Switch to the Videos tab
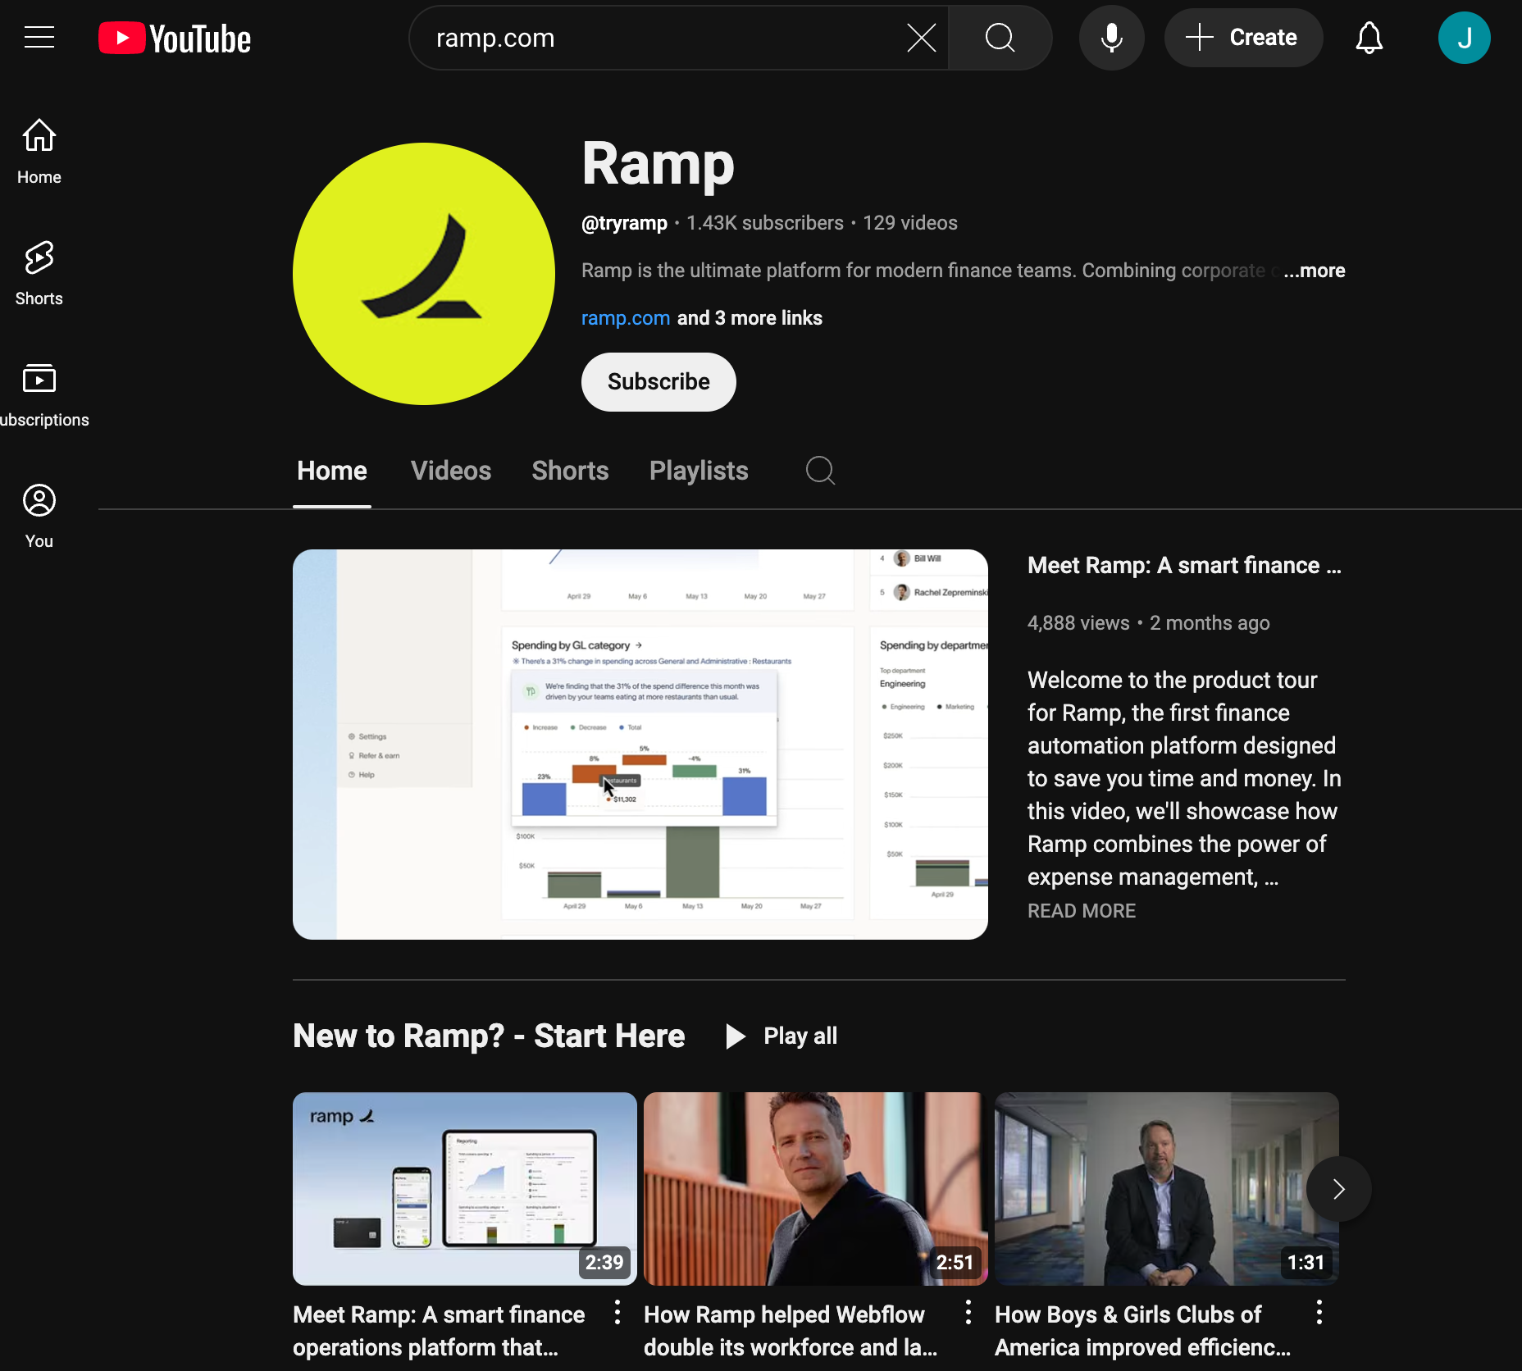This screenshot has height=1371, width=1522. point(451,471)
